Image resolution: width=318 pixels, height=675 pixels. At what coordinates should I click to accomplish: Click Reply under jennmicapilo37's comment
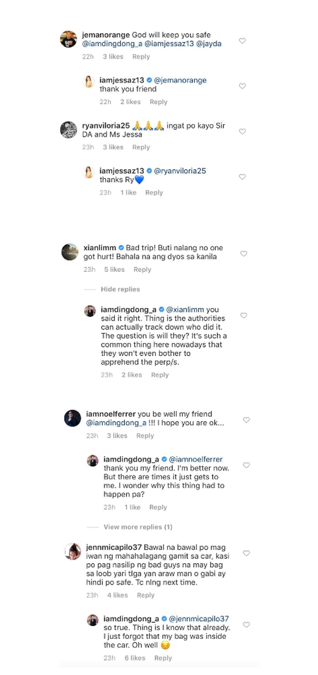pos(146,595)
